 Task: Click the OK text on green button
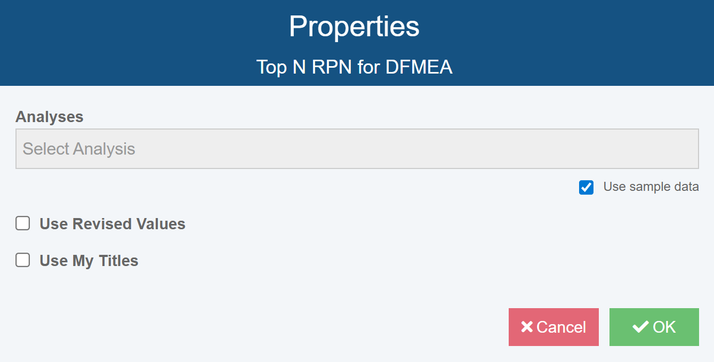click(664, 327)
